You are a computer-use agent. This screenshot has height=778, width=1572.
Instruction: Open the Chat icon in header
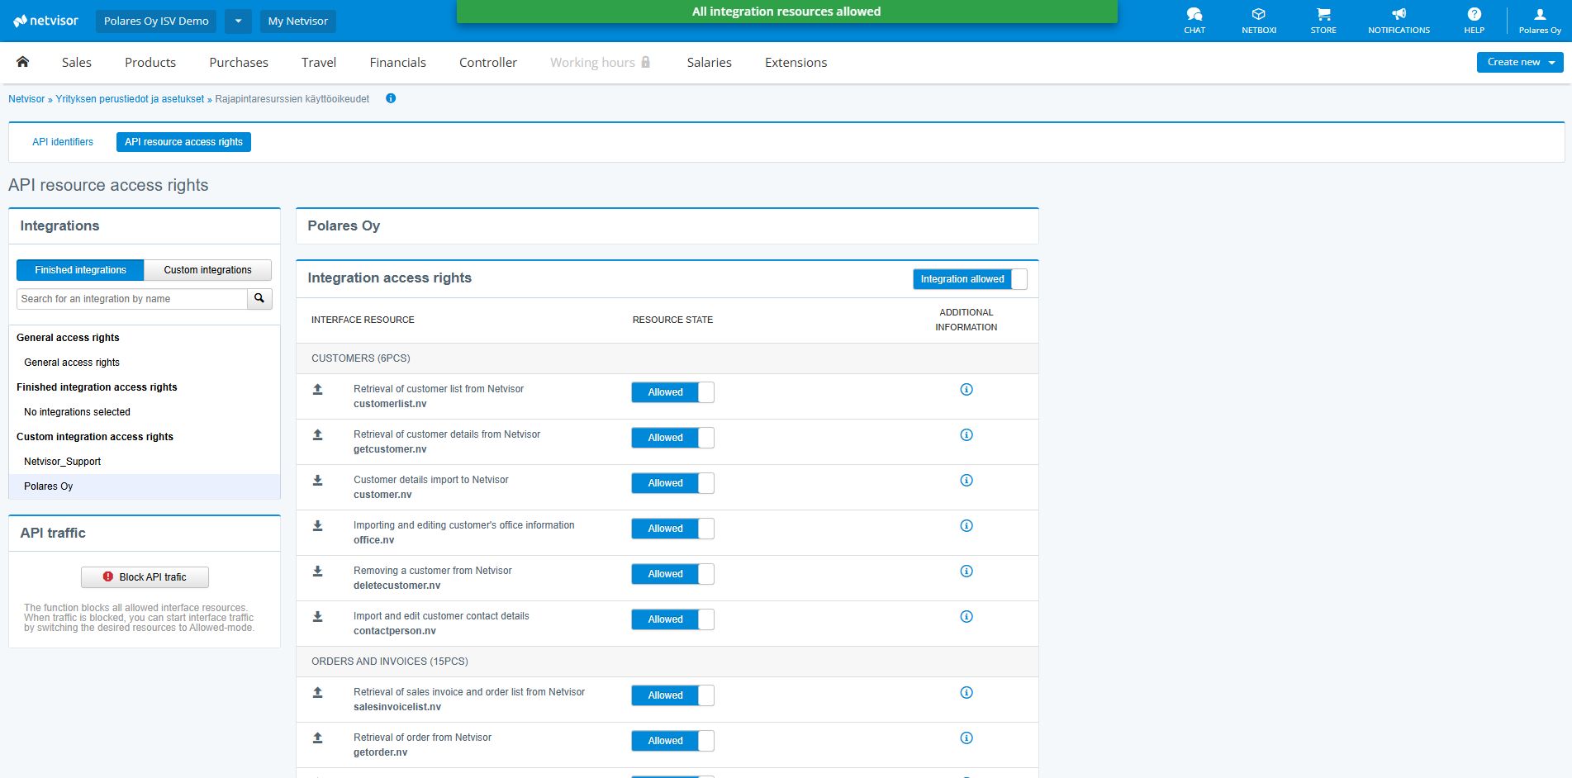[x=1194, y=20]
